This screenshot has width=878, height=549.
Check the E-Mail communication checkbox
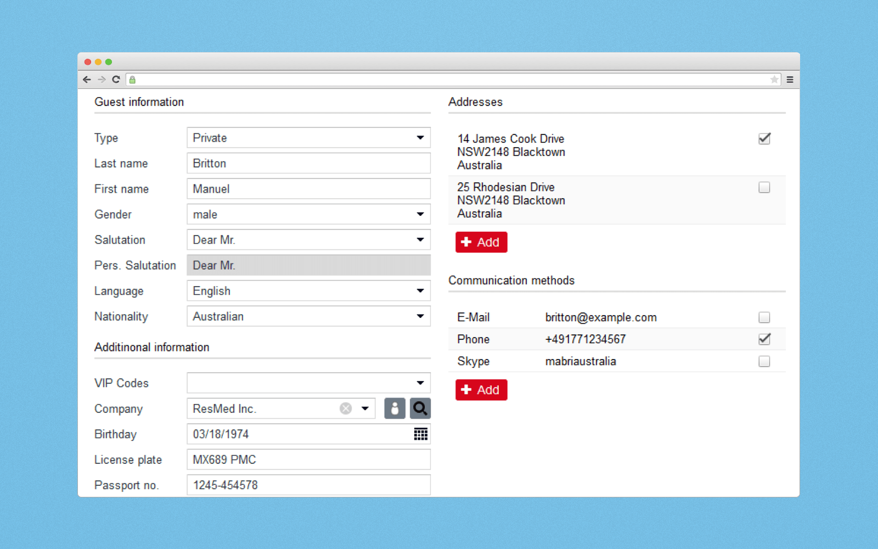tap(764, 317)
